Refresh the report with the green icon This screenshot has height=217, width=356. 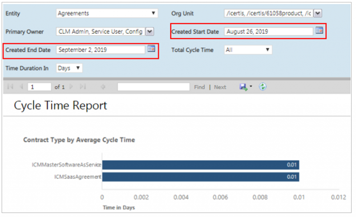tap(263, 87)
